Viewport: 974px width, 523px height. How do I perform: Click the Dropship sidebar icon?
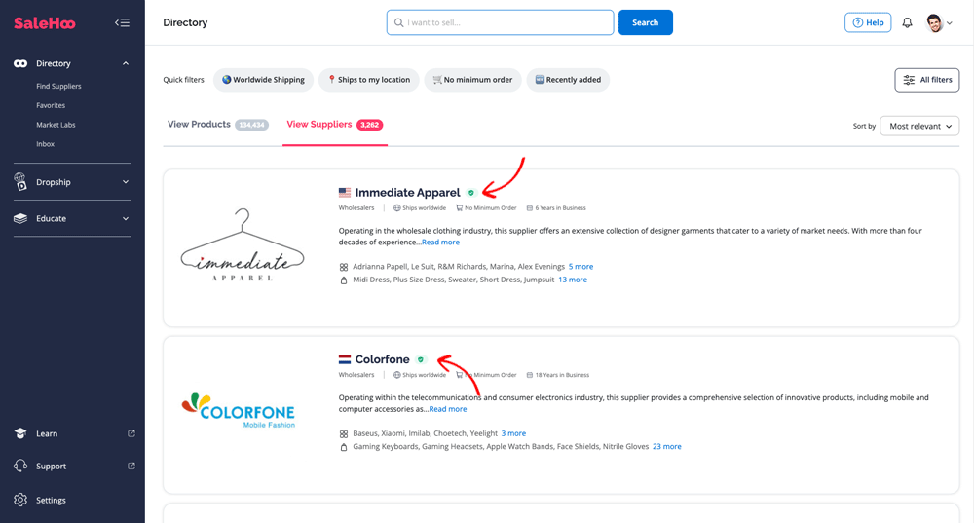click(20, 182)
